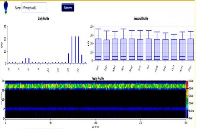Click the '90' day-of-year axis label
This screenshot has height=129, width=197.
[x=51, y=123]
